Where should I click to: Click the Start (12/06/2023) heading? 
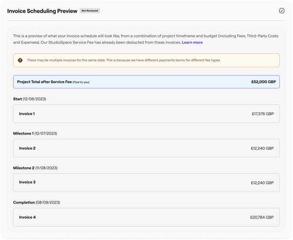[30, 99]
